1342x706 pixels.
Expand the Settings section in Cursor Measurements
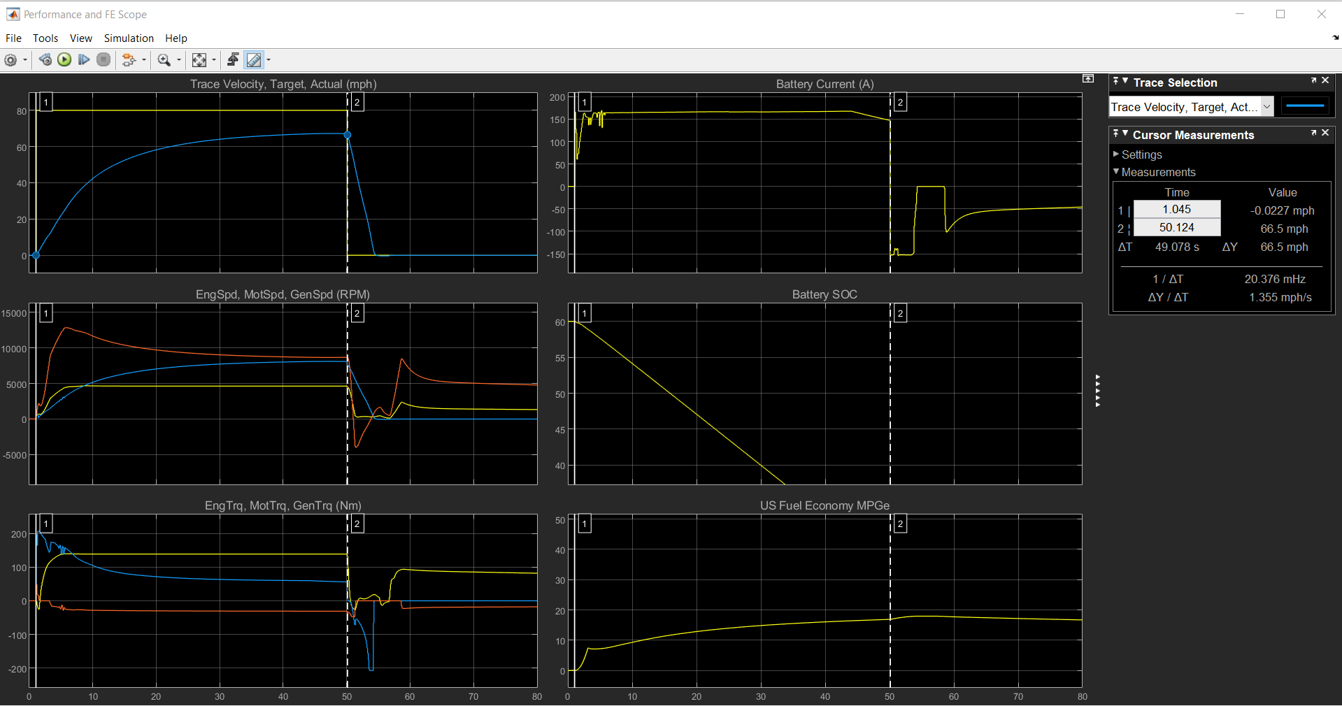tap(1116, 154)
